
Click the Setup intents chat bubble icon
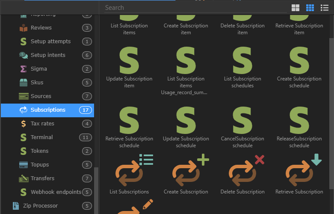click(24, 55)
